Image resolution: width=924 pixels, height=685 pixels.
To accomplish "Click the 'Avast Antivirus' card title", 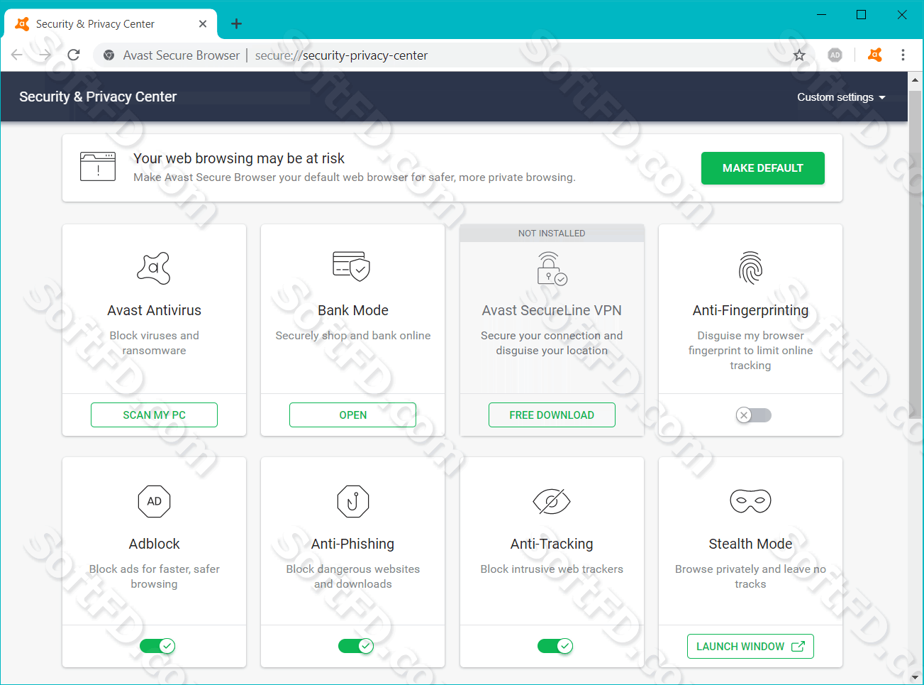I will point(154,310).
